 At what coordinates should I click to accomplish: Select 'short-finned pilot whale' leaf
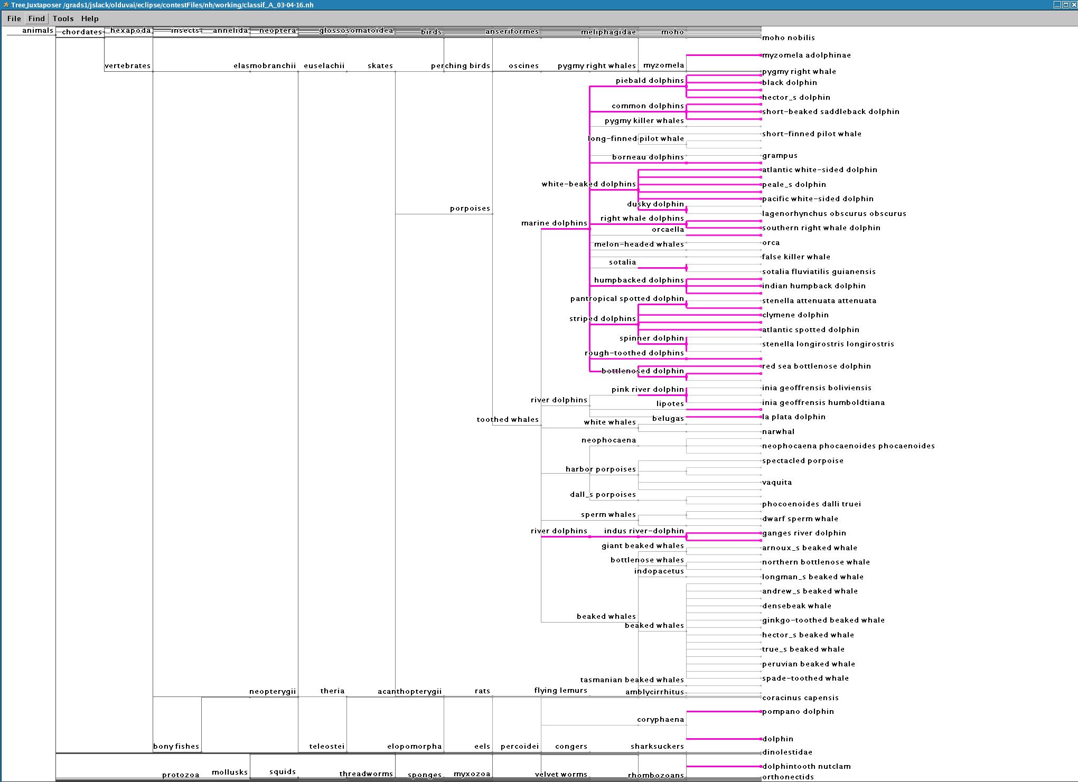point(812,134)
